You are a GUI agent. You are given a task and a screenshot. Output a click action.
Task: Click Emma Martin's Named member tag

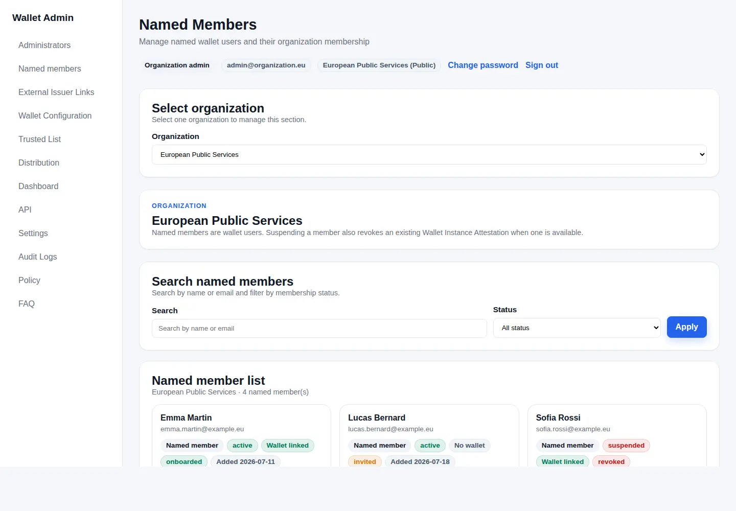[192, 446]
